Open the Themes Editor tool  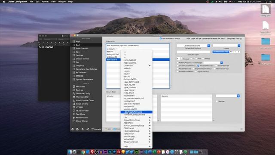[x=82, y=97]
